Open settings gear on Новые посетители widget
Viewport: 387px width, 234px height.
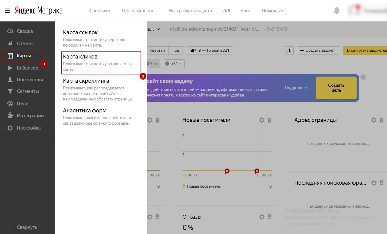[261, 120]
